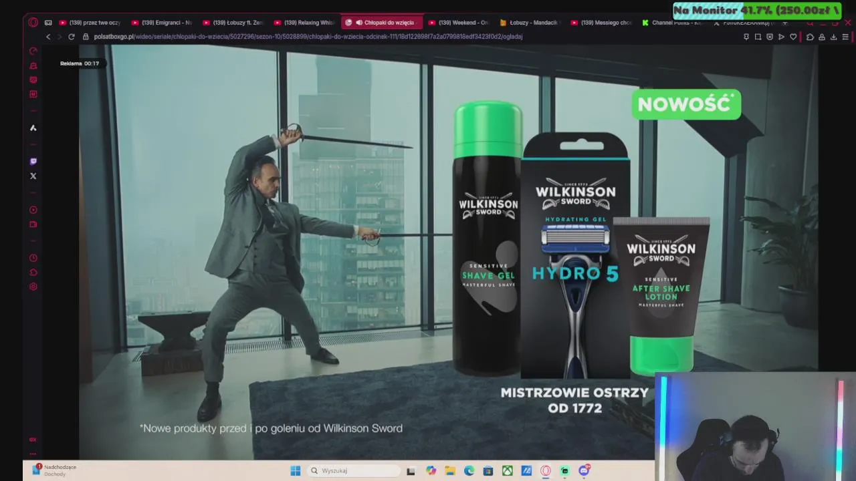Viewport: 856px width, 481px height.
Task: Take a snapshot using address bar icon
Action: pyautogui.click(x=758, y=37)
